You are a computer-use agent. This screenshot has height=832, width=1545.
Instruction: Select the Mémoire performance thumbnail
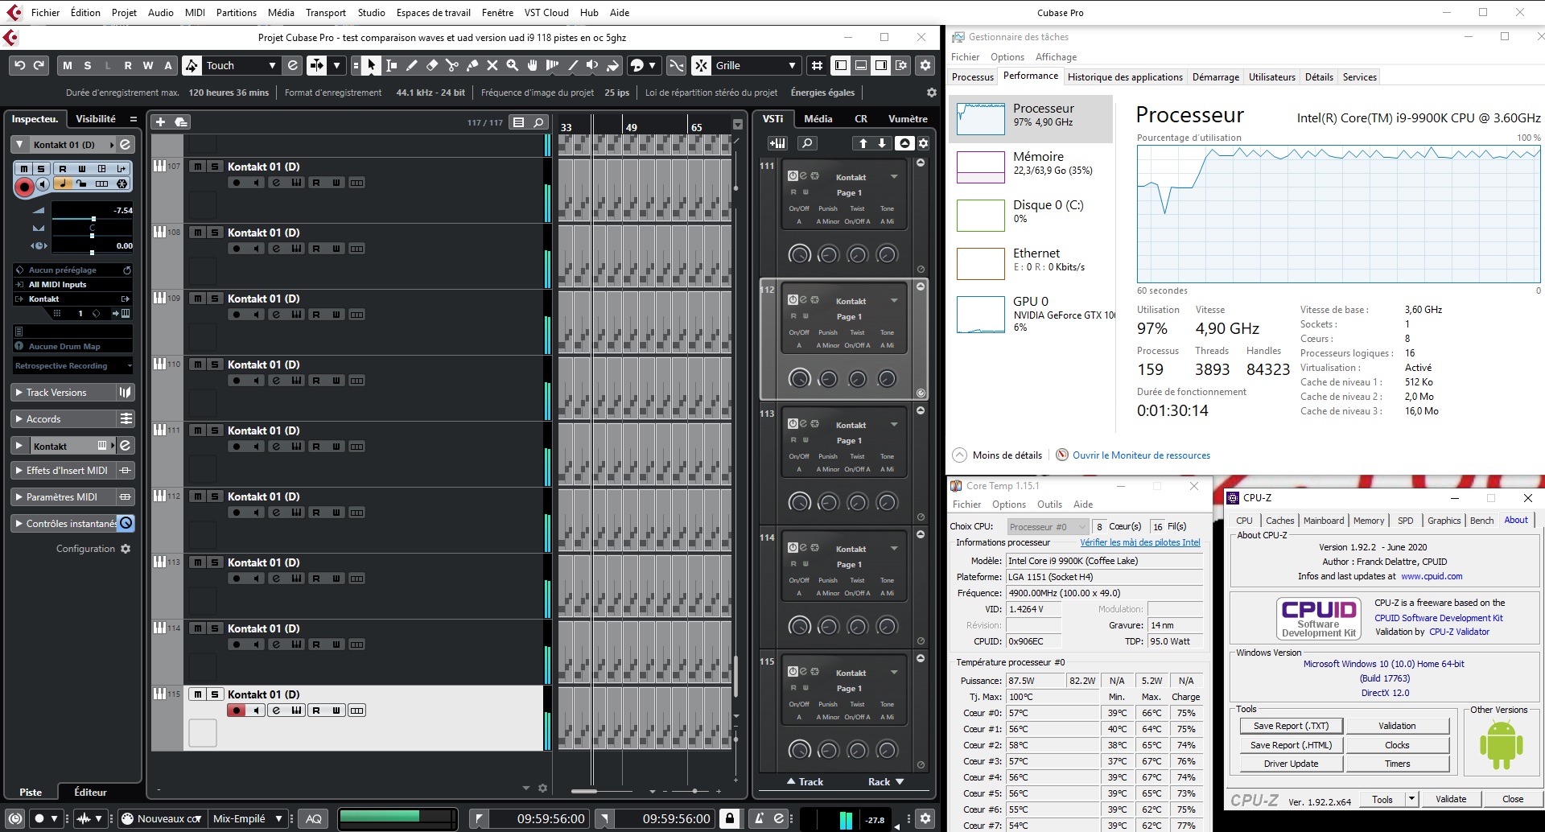click(x=981, y=167)
